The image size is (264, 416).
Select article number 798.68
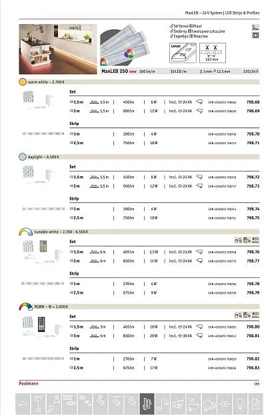click(x=253, y=102)
